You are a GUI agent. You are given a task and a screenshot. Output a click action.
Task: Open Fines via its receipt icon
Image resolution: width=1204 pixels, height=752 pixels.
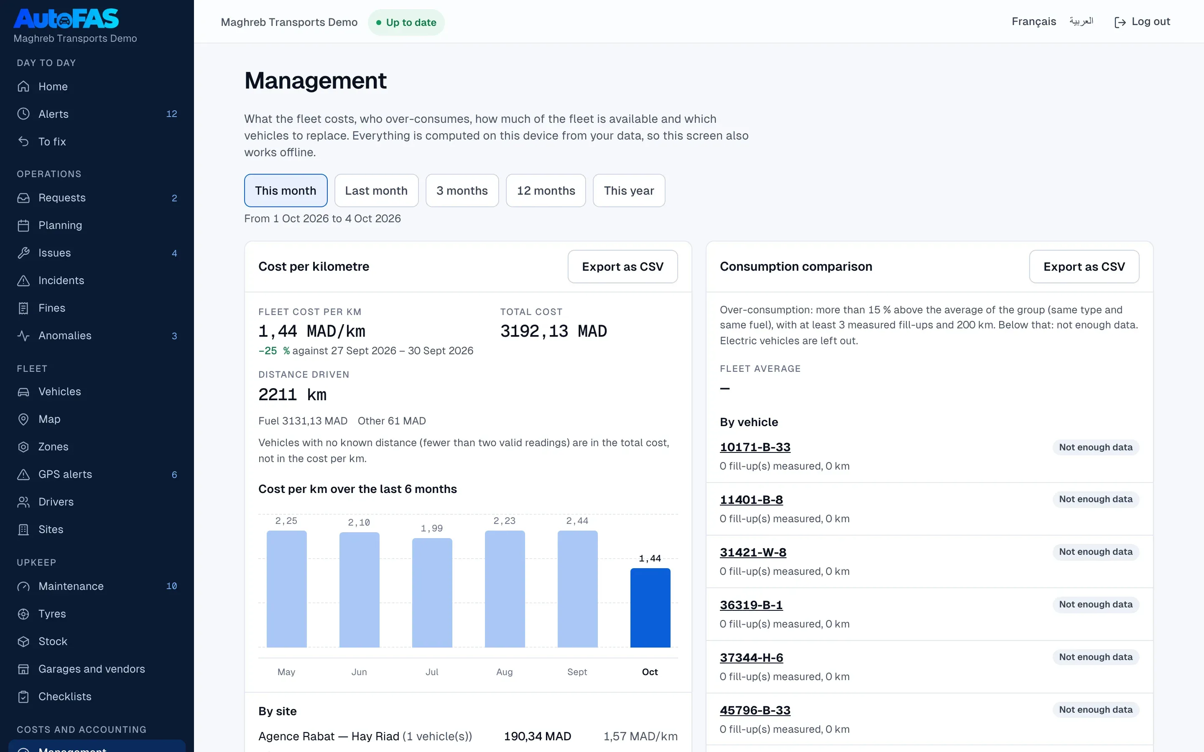coord(23,308)
